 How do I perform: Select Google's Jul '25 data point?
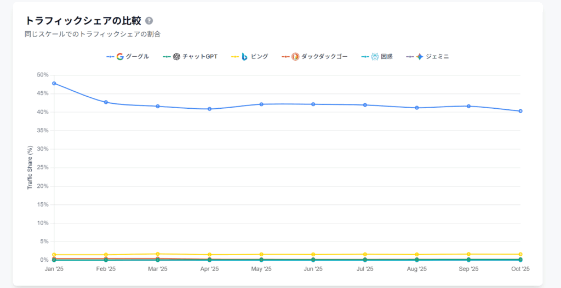[365, 105]
